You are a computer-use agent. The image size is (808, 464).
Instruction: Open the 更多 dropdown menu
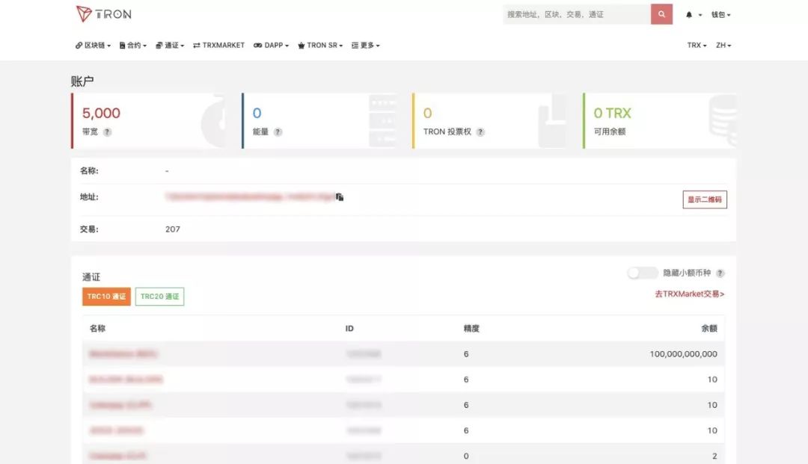pyautogui.click(x=366, y=46)
